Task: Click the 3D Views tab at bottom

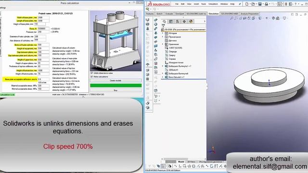Action: click(x=191, y=161)
